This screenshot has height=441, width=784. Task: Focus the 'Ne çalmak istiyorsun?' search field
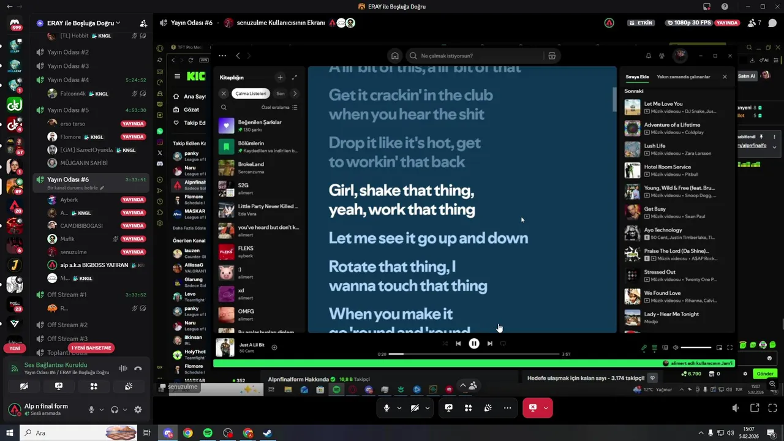(475, 56)
